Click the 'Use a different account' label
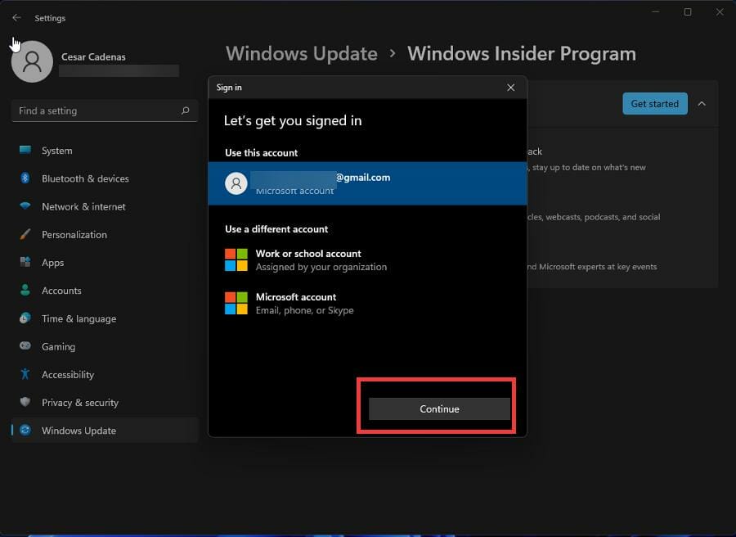Viewport: 736px width, 537px height. [276, 229]
